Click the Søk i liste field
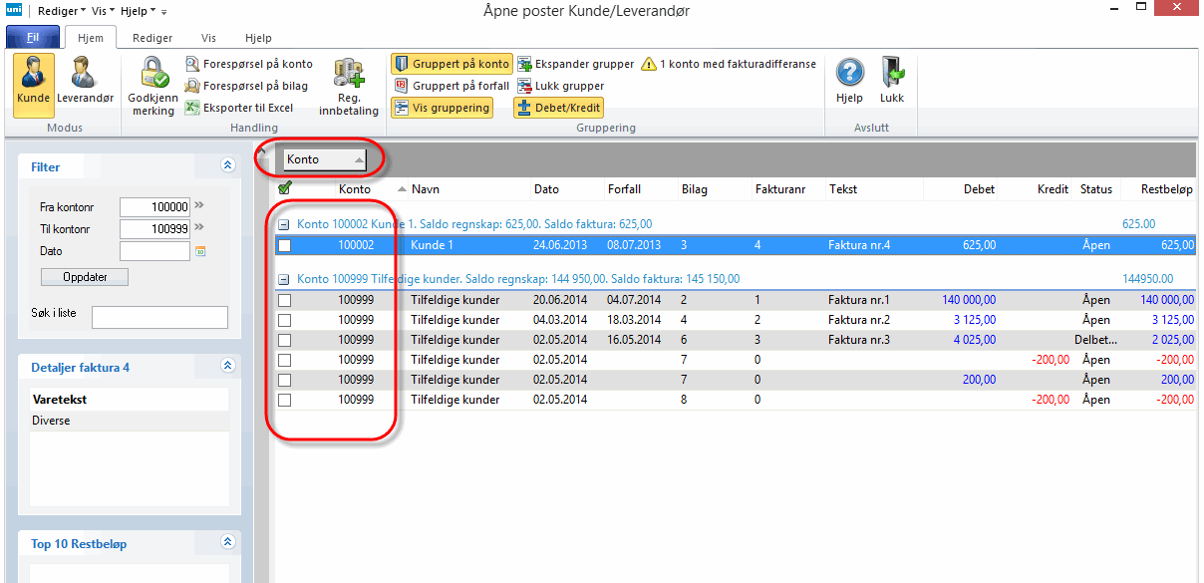 coord(159,317)
